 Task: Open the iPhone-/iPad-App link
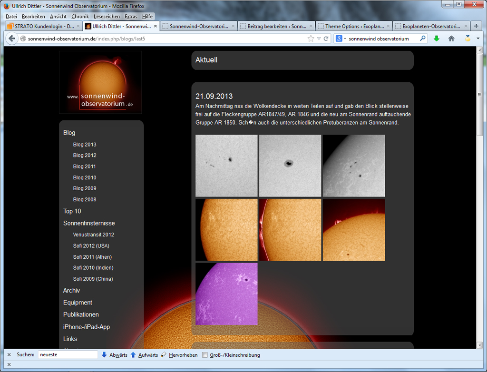coord(87,327)
